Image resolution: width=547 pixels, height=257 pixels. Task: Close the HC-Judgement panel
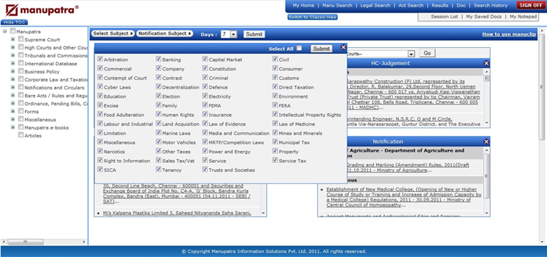(x=487, y=63)
